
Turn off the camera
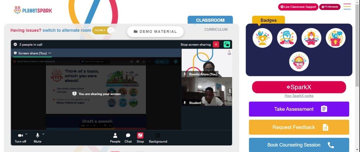click(21, 138)
